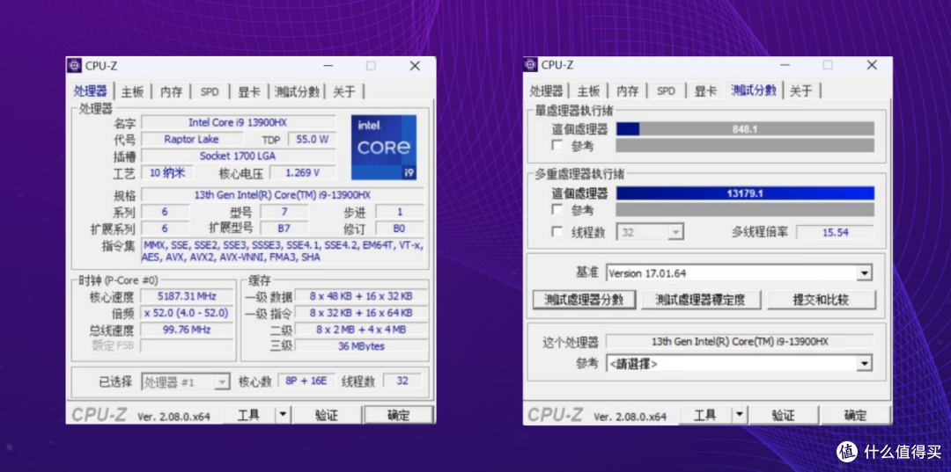951x472 pixels.
Task: Click the 代号 value Raptor Lake
Action: coord(191,139)
